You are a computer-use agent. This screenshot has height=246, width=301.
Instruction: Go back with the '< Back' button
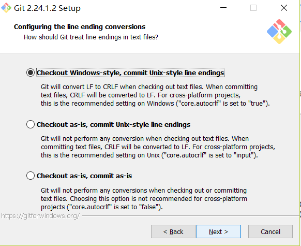pos(173,231)
